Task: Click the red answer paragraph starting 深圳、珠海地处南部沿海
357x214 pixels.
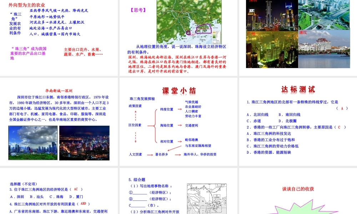Action: coord(177,64)
